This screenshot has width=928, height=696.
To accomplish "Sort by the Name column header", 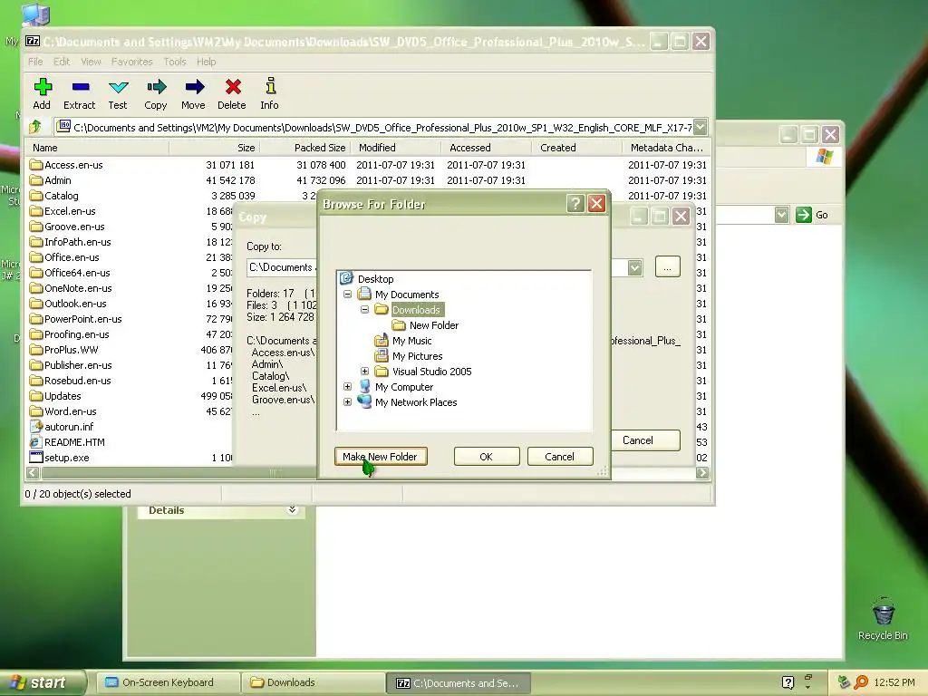I will coord(98,148).
